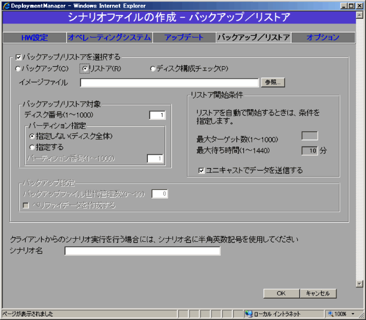366x320 pixels.
Task: Click the 最大ターゲット数 input field
Action: tap(310, 136)
